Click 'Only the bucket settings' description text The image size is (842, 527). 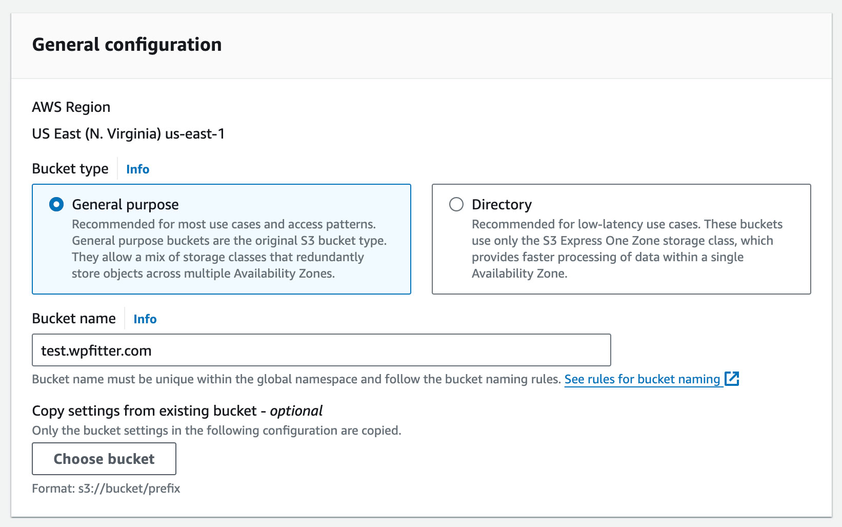(216, 431)
